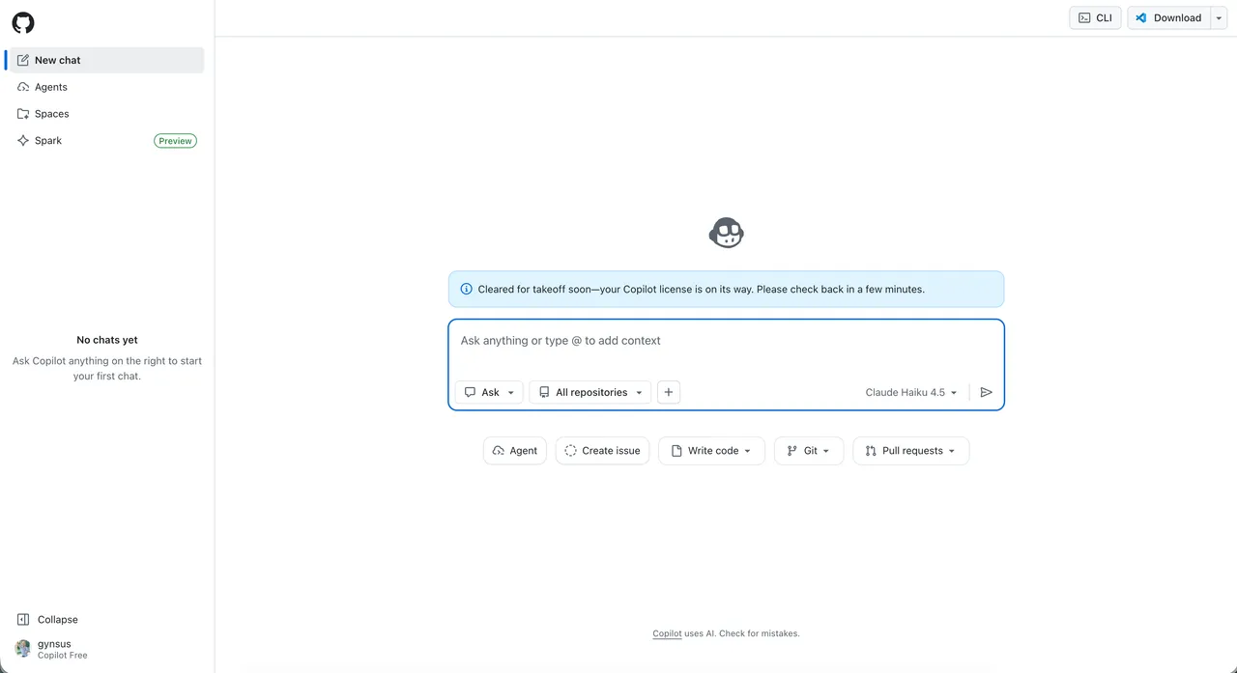Expand the Git suggestions dropdown

click(x=809, y=451)
